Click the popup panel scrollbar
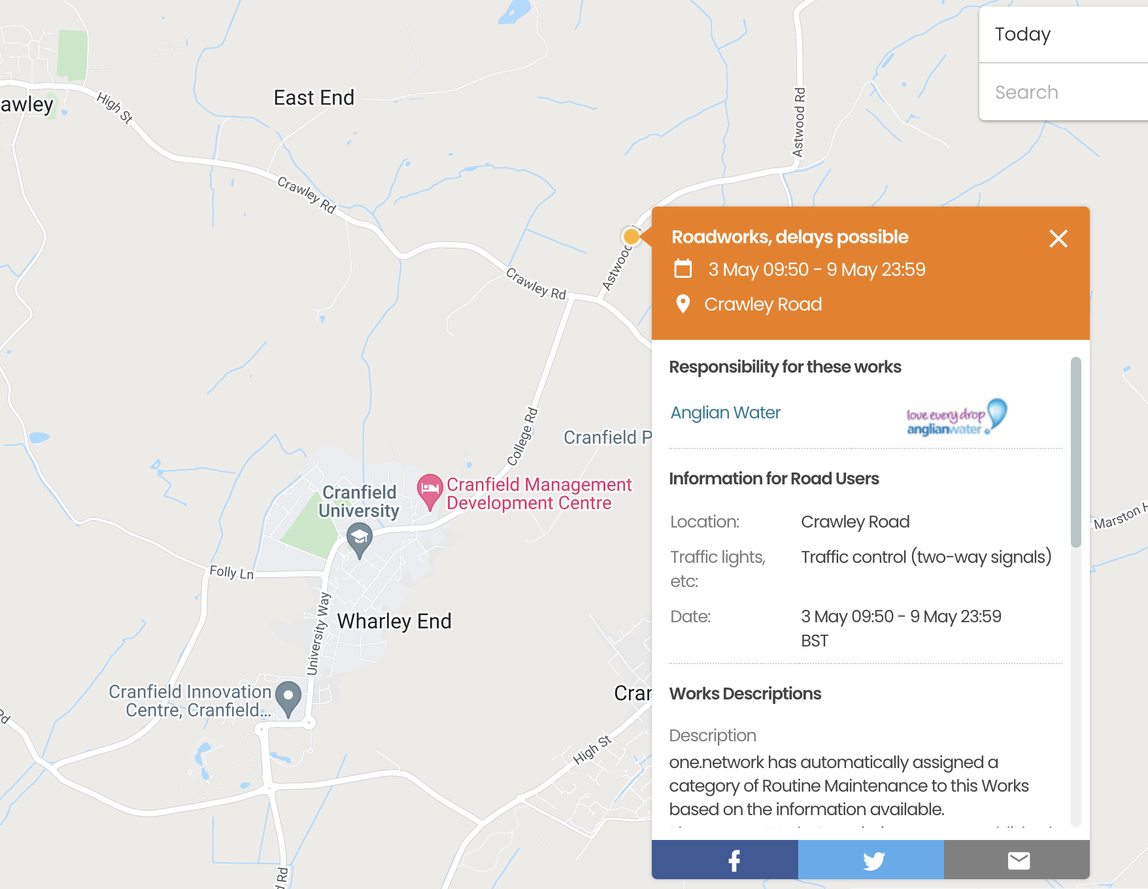The width and height of the screenshot is (1148, 889). click(1075, 452)
